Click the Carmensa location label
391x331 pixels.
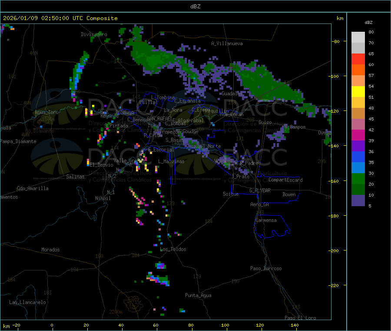point(266,220)
